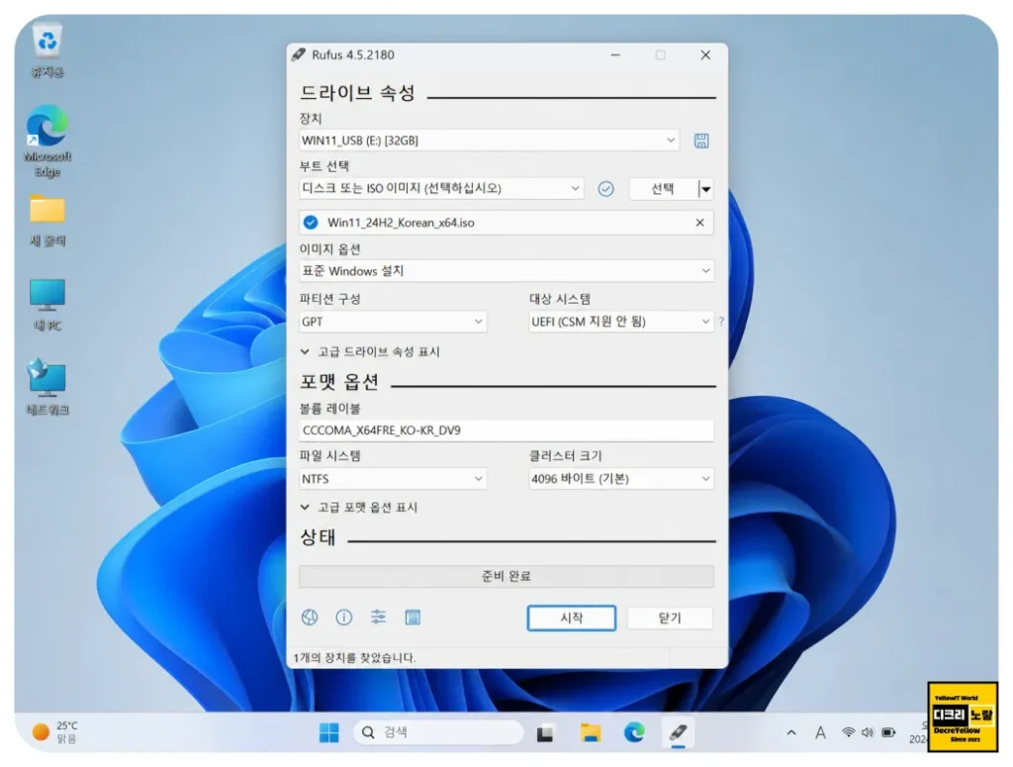This screenshot has width=1013, height=767.
Task: Show hidden tray icons chevron
Action: coord(790,732)
